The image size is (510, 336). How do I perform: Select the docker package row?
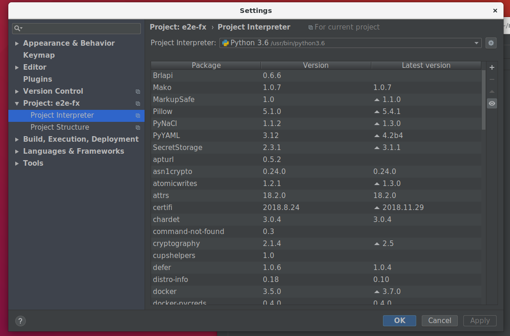pyautogui.click(x=316, y=292)
